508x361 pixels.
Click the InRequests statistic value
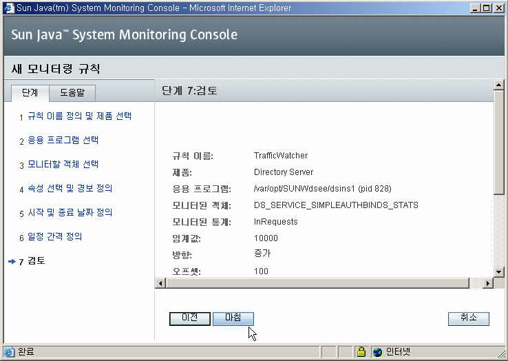[x=276, y=222]
